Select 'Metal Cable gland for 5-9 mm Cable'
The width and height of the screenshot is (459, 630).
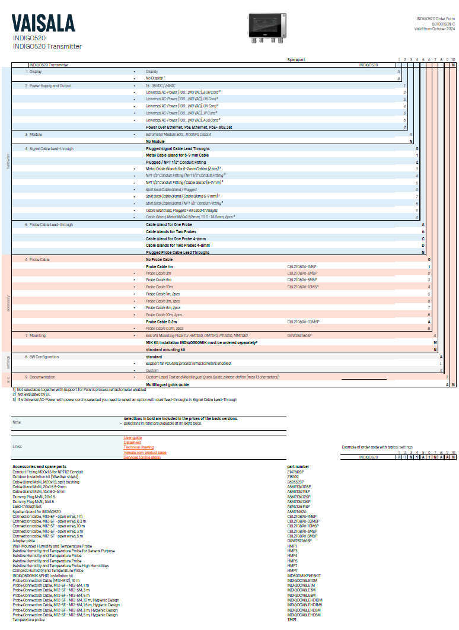[x=177, y=155]
